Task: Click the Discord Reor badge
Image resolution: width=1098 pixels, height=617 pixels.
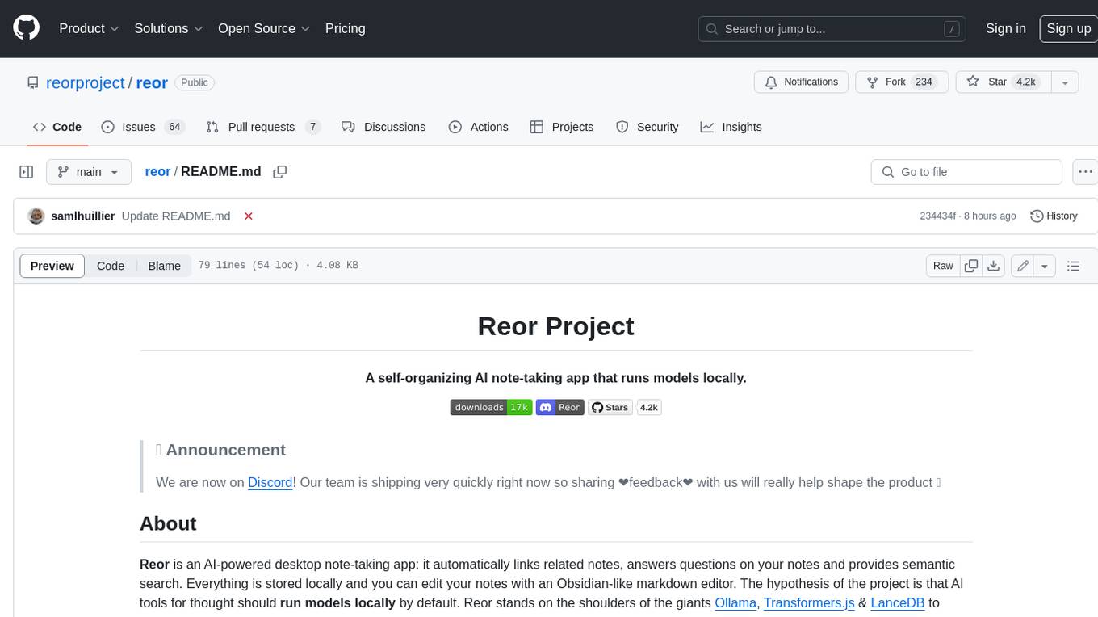Action: click(559, 407)
